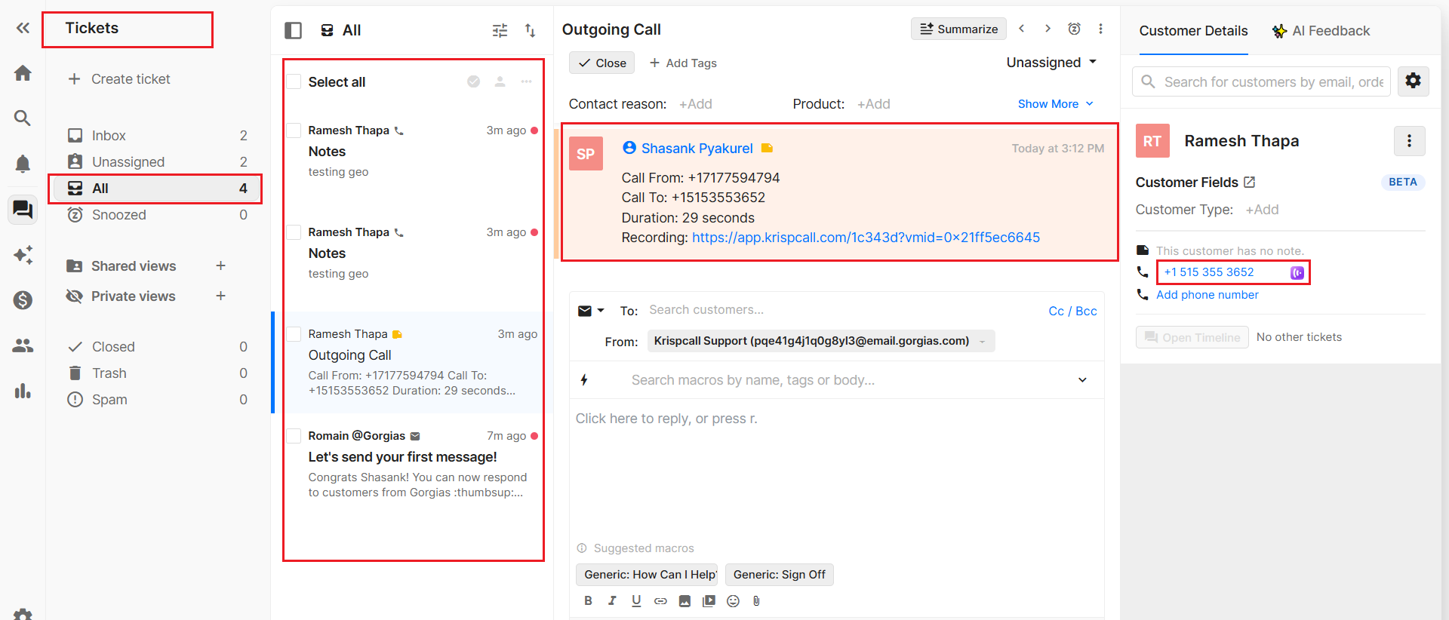Click Add phone number link
The image size is (1449, 620).
click(x=1207, y=295)
